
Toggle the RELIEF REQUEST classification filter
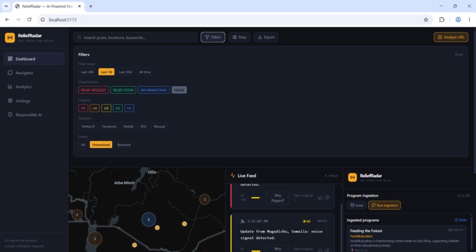tap(93, 90)
